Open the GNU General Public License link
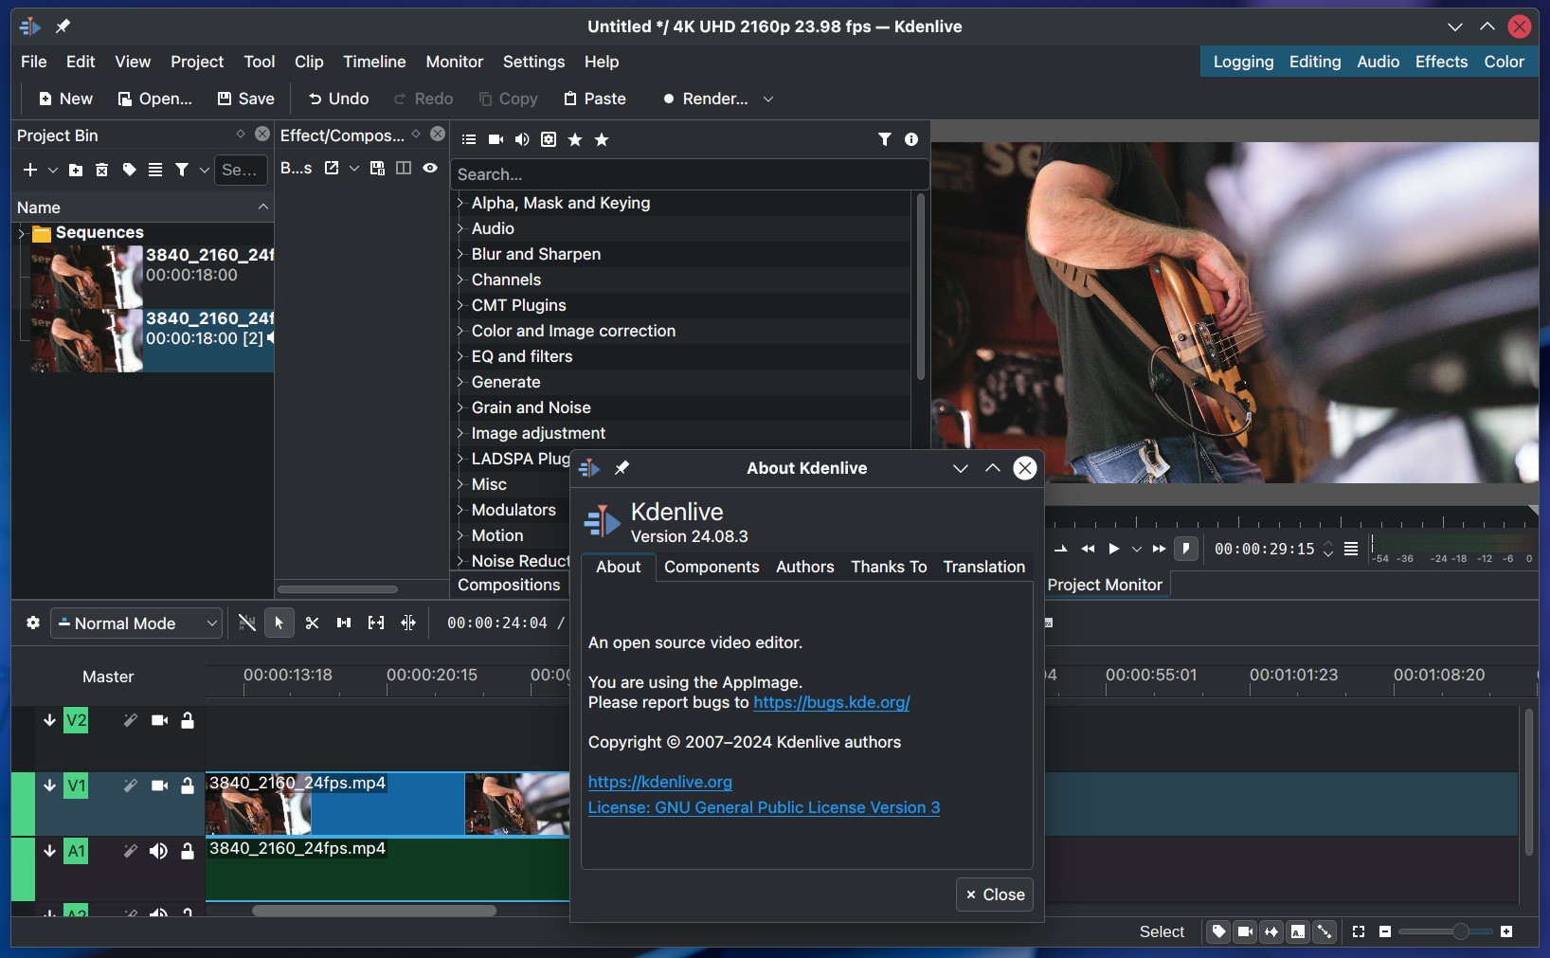Viewport: 1550px width, 958px height. tap(764, 807)
